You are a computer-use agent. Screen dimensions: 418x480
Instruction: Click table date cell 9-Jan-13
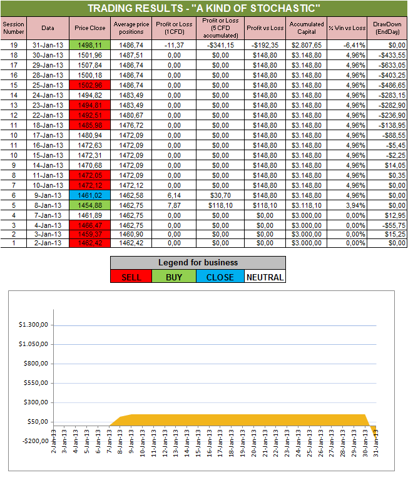(48, 195)
